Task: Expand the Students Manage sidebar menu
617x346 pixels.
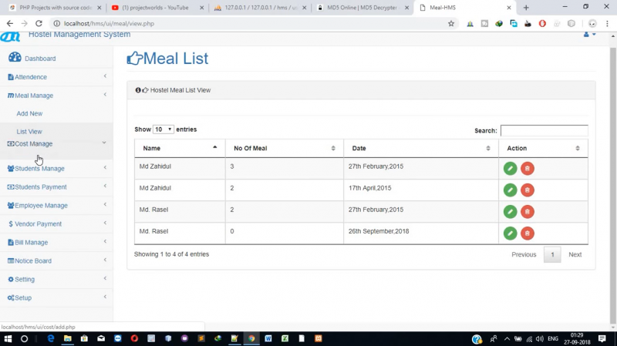Action: click(x=56, y=169)
